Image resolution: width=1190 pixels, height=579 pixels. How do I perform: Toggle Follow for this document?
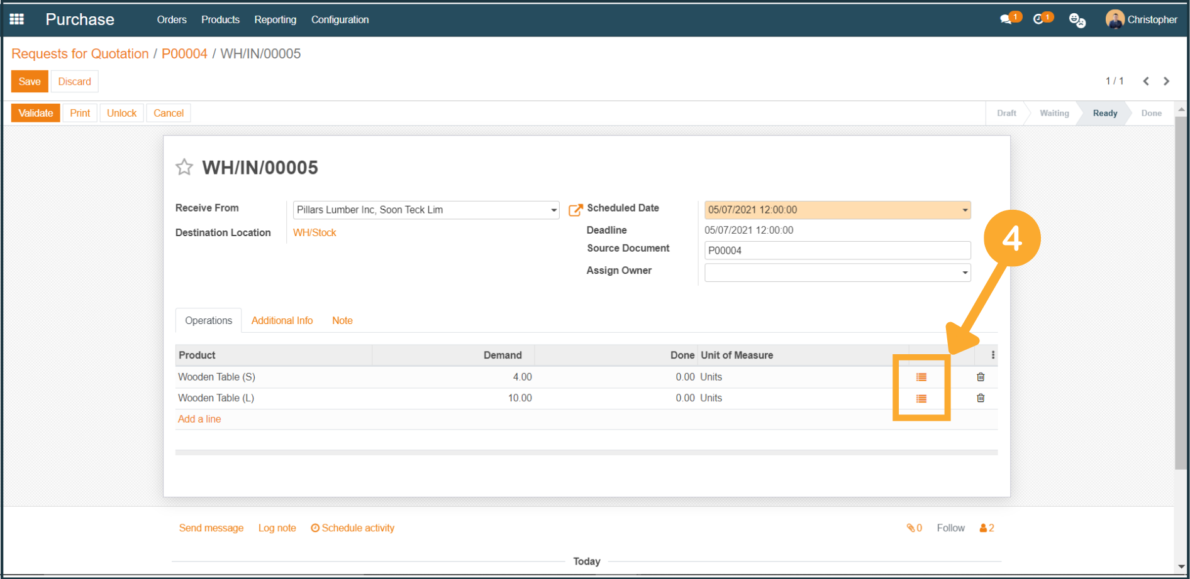pyautogui.click(x=950, y=528)
